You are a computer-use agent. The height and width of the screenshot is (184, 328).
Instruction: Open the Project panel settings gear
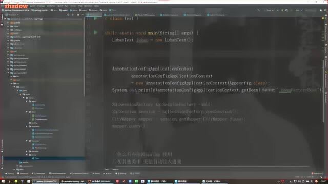[x=78, y=15]
